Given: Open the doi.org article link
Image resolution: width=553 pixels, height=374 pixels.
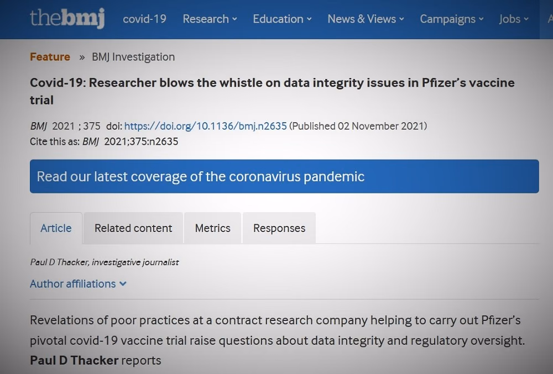Looking at the screenshot, I should tap(206, 126).
